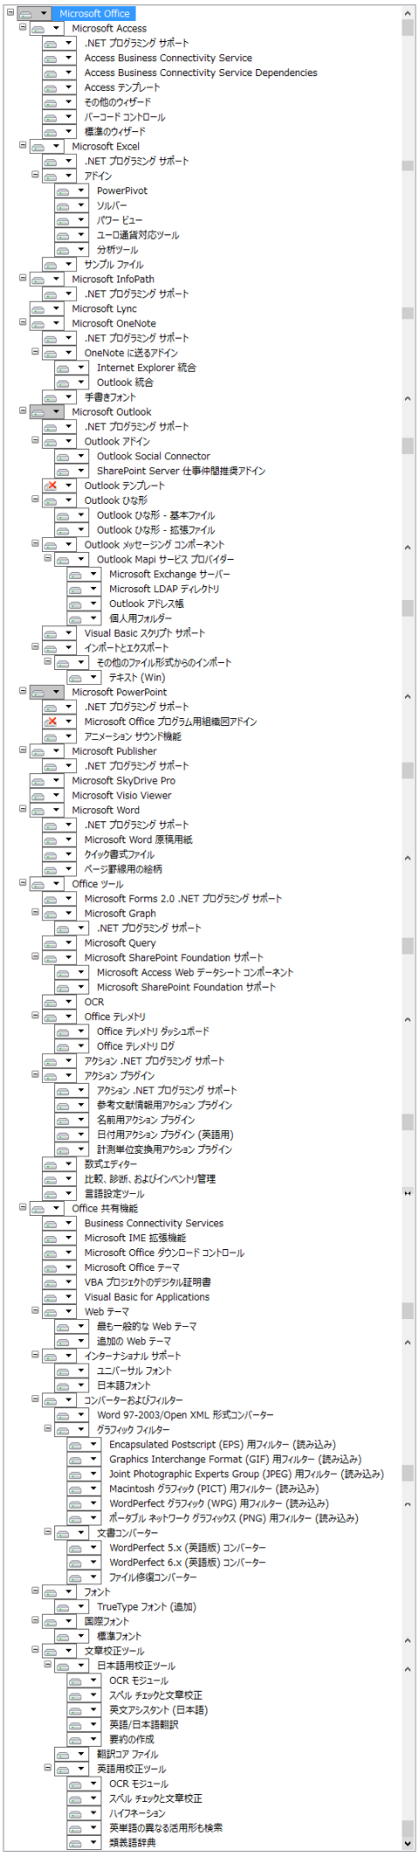
Task: Click the drive icon beside Office ツール
Action: tap(38, 885)
